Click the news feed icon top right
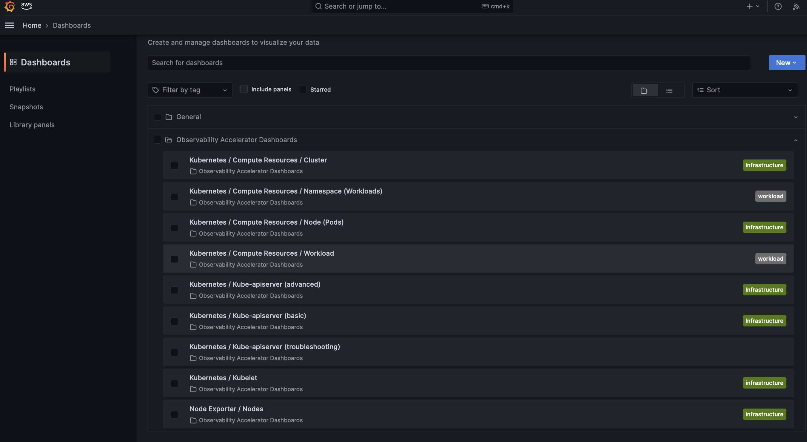The width and height of the screenshot is (807, 442). tap(796, 6)
